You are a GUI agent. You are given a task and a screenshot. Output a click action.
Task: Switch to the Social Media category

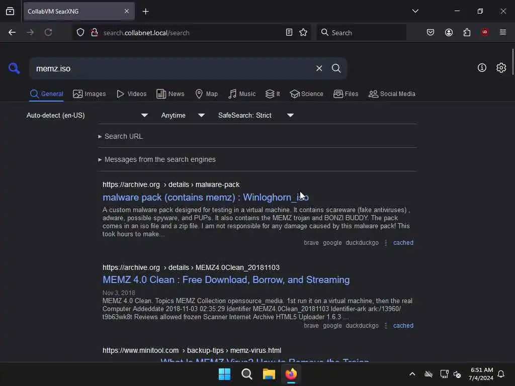[x=392, y=94]
